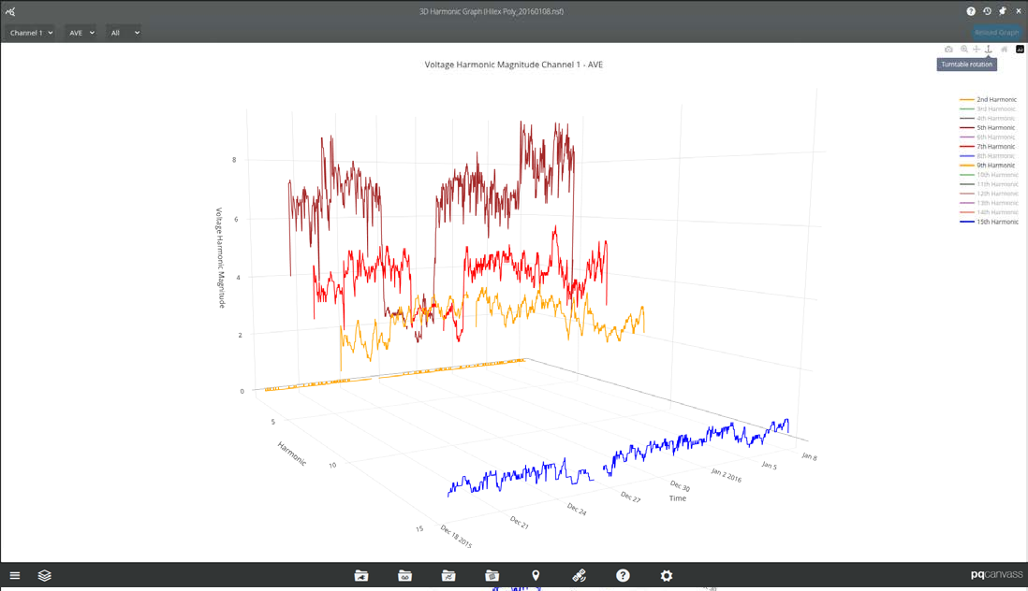Expand the AVE selector dropdown
Viewport: 1028px width, 591px height.
(80, 32)
